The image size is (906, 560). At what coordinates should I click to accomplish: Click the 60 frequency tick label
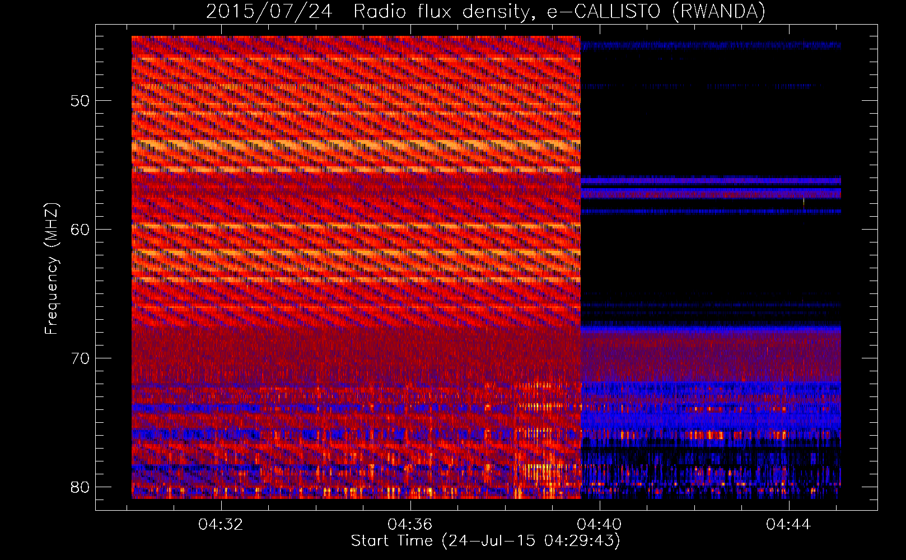pyautogui.click(x=80, y=230)
